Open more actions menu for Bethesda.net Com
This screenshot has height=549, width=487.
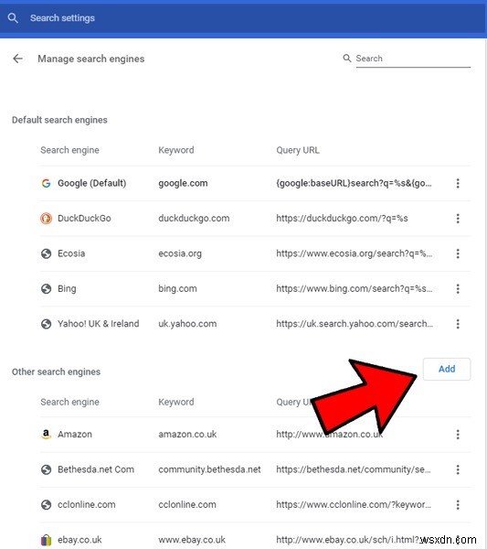pyautogui.click(x=458, y=469)
